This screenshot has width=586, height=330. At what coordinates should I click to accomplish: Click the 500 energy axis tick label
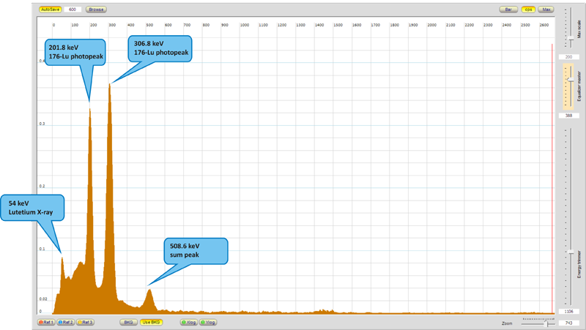(x=149, y=25)
